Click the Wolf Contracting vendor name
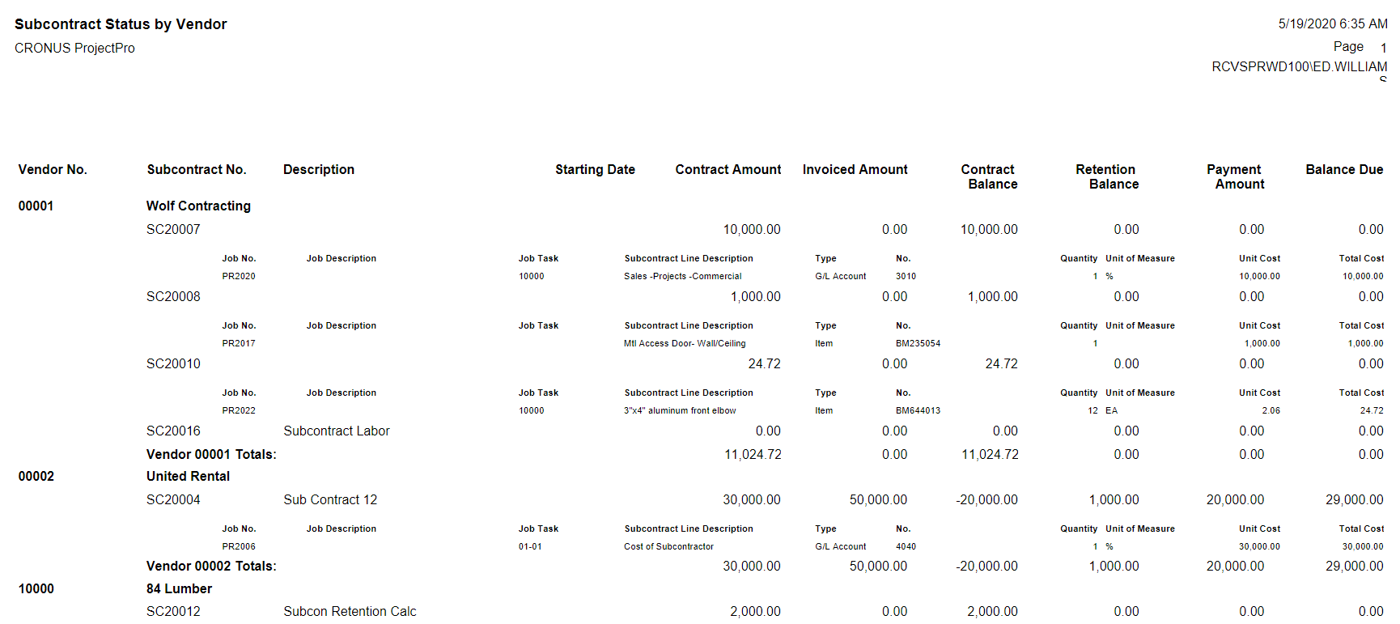Screen dimensions: 1400x624 pos(198,206)
